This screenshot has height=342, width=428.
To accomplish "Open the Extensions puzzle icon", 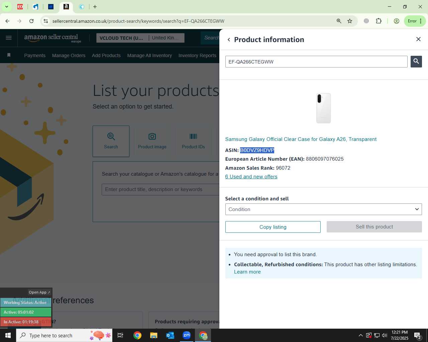I will click(379, 21).
